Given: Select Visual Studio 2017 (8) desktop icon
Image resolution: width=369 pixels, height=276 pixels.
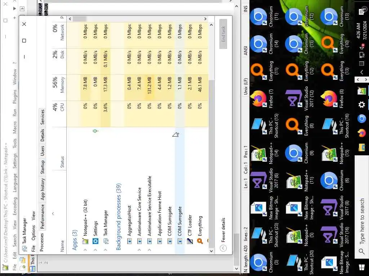Looking at the screenshot, I should [334, 207].
